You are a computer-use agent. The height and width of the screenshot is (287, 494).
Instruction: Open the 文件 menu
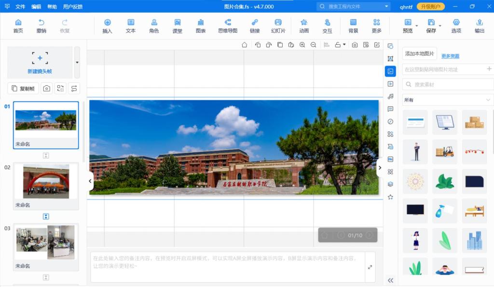(x=20, y=7)
